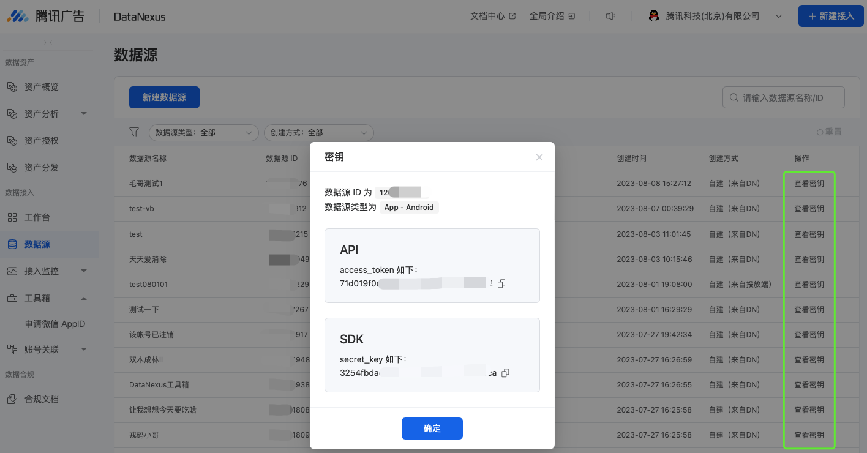867x453 pixels.
Task: Click 查看密钥 for 该帐号已注销
Action: point(809,335)
